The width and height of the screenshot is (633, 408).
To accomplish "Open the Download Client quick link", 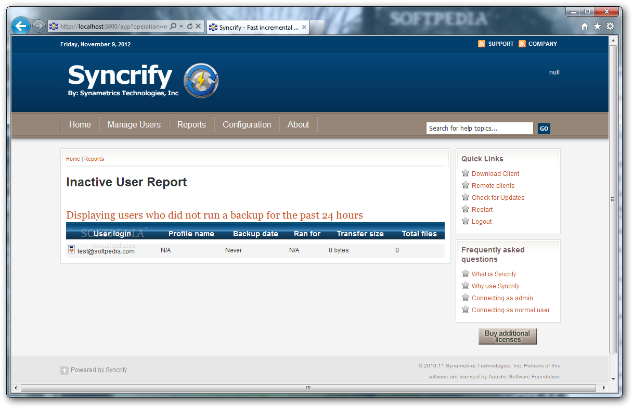I will point(495,174).
